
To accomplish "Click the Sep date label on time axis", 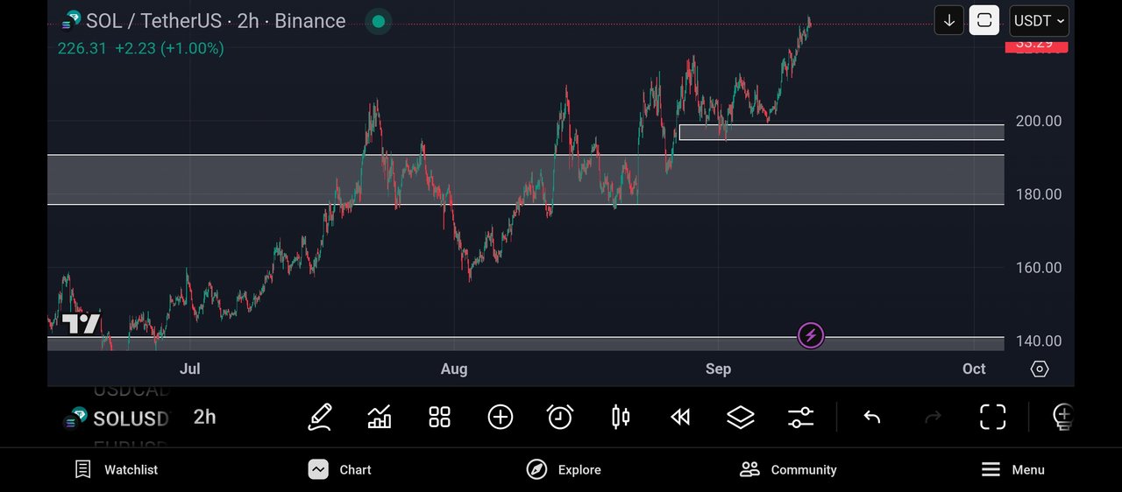I will coord(718,369).
